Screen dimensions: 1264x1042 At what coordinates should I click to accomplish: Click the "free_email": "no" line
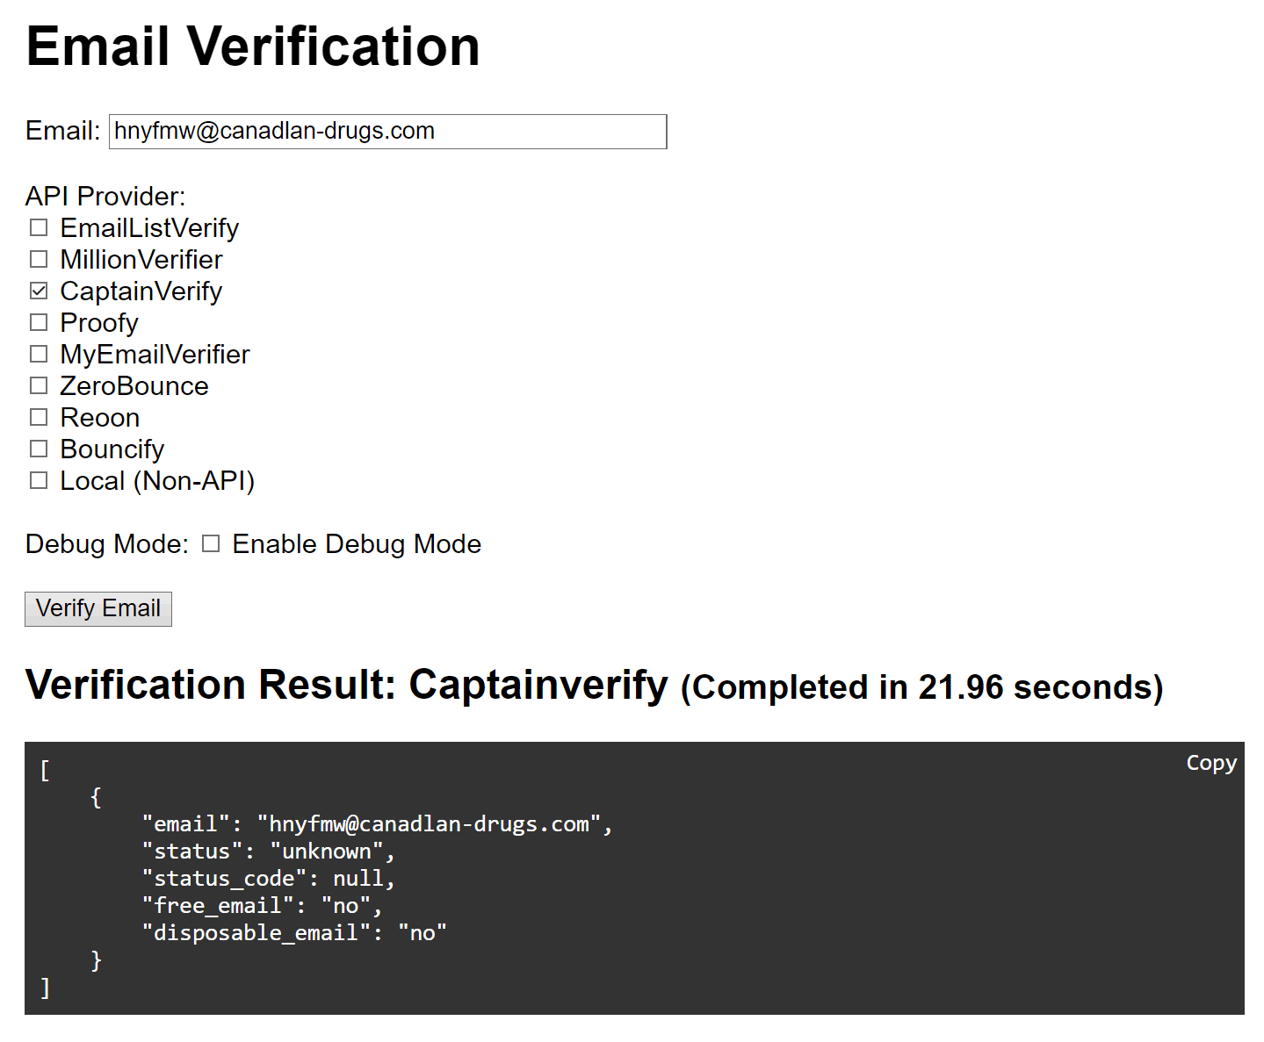click(262, 906)
